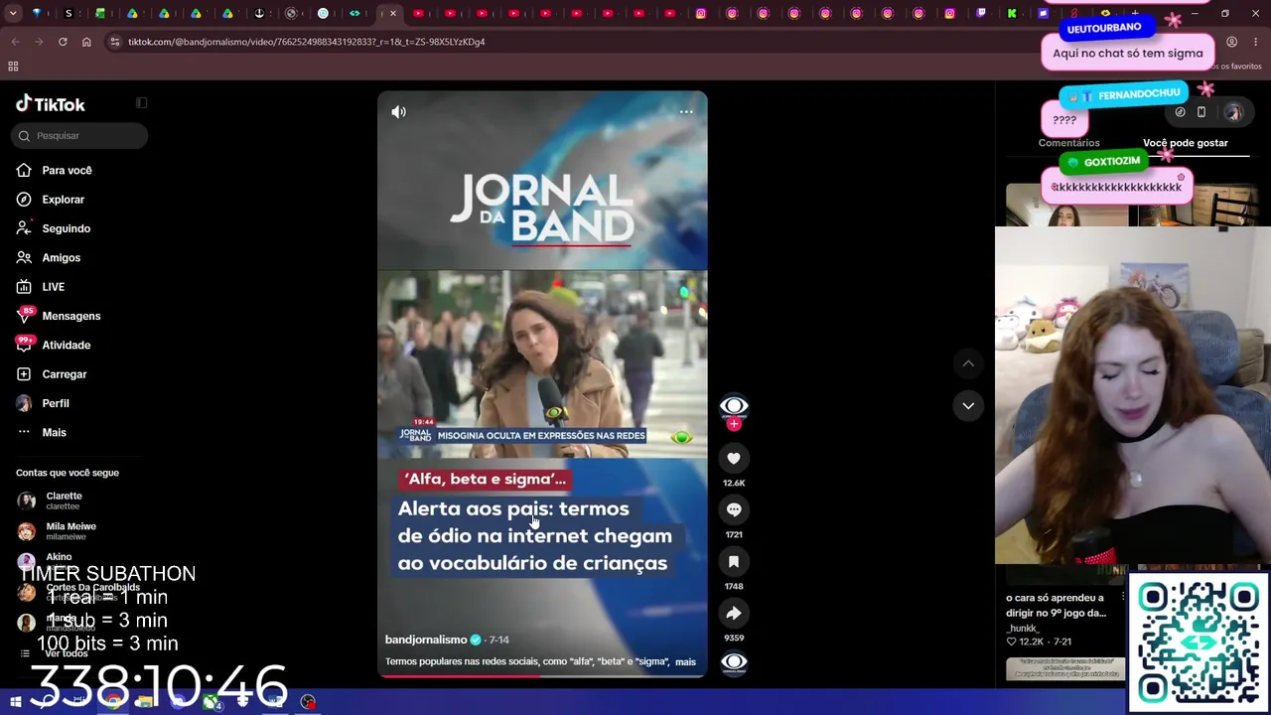Screen dimensions: 1271x715
Task: Open the bandjornalismo avatar beside the video
Action: click(734, 406)
